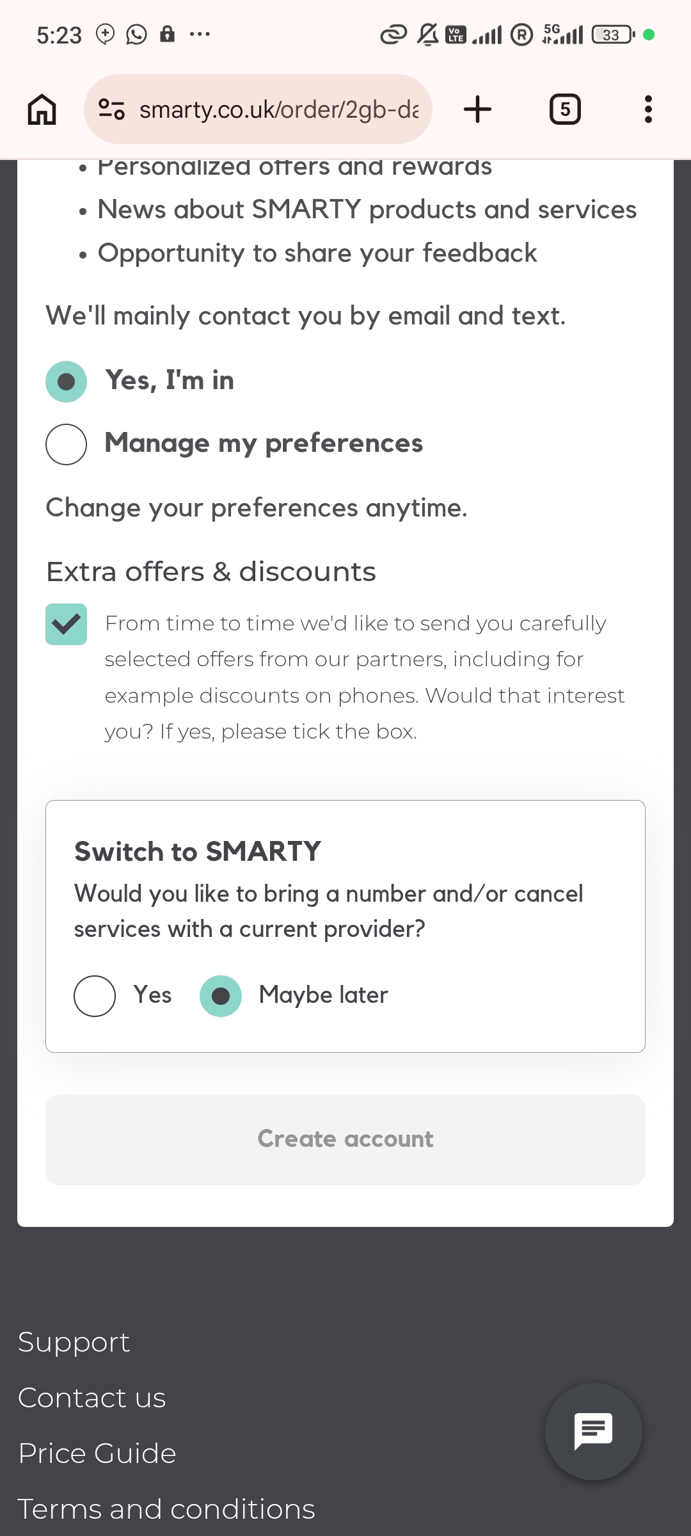The width and height of the screenshot is (691, 1536).
Task: Select the "Yes, I'm in" radio option
Action: coord(66,382)
